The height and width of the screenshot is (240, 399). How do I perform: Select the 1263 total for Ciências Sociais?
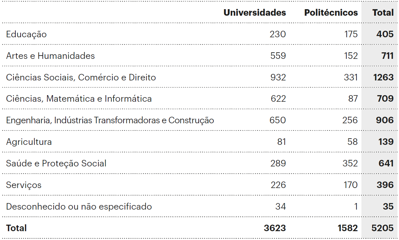[383, 77]
